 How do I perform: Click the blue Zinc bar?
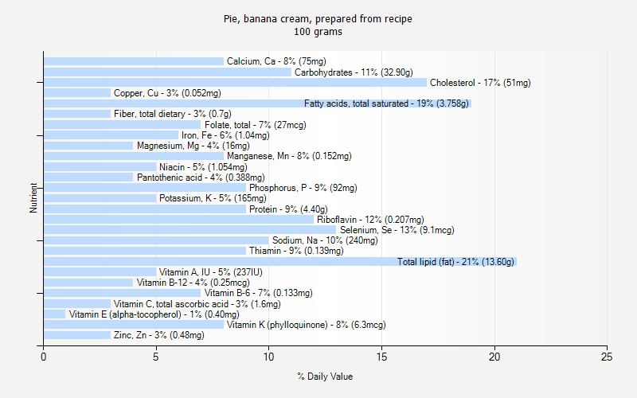pos(77,335)
